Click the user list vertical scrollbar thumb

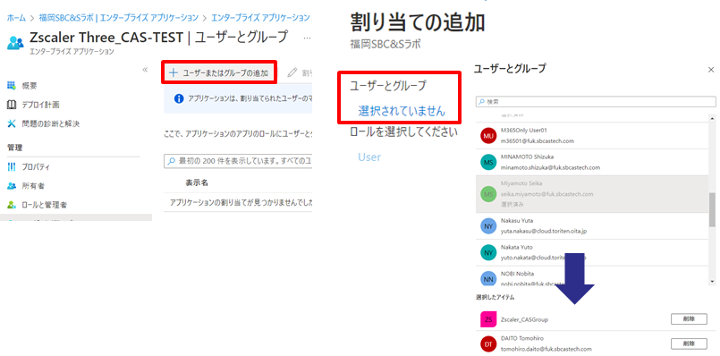coord(712,210)
